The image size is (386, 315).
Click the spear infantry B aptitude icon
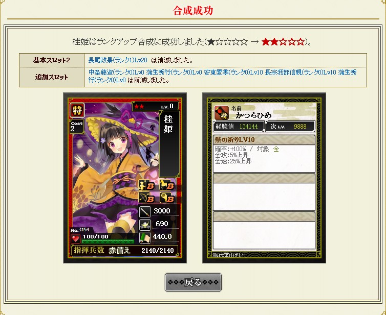pos(146,185)
